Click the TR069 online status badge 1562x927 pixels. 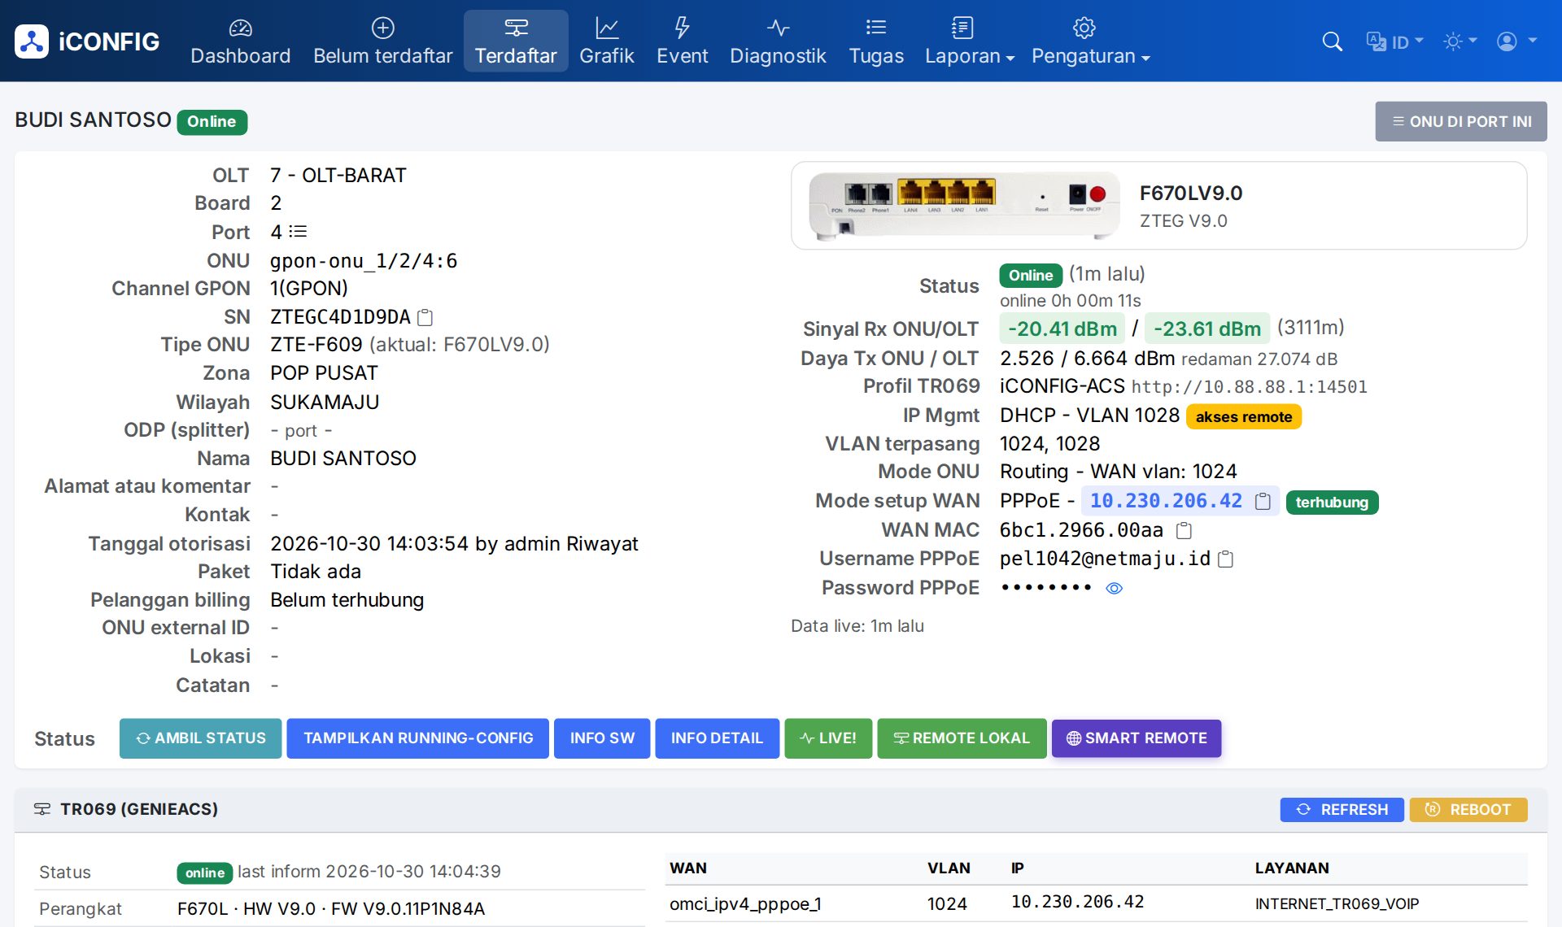pyautogui.click(x=204, y=873)
